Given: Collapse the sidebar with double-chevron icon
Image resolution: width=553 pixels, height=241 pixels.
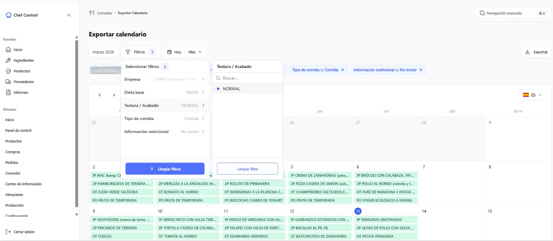Looking at the screenshot, I should pos(69,15).
